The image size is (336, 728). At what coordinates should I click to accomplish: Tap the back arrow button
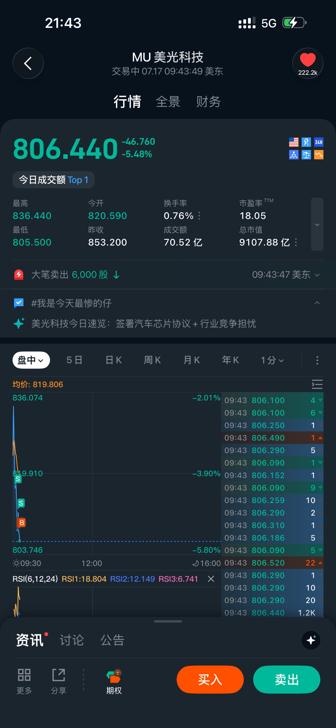(x=28, y=63)
